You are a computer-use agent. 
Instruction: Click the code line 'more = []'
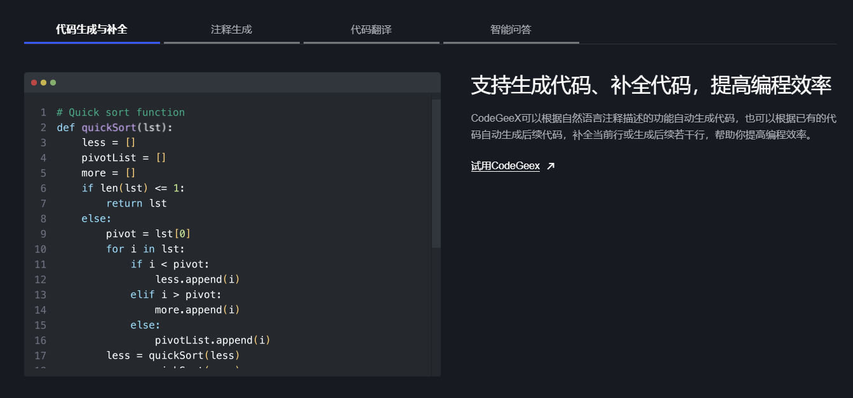tap(109, 173)
